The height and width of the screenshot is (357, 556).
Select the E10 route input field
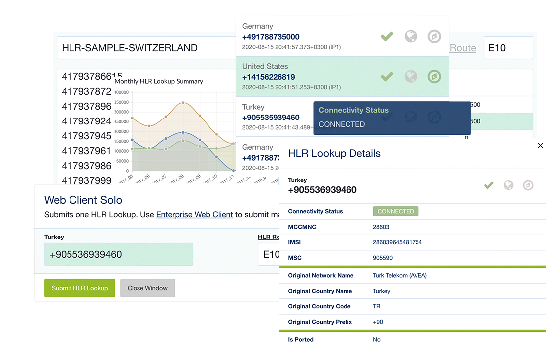pyautogui.click(x=508, y=47)
